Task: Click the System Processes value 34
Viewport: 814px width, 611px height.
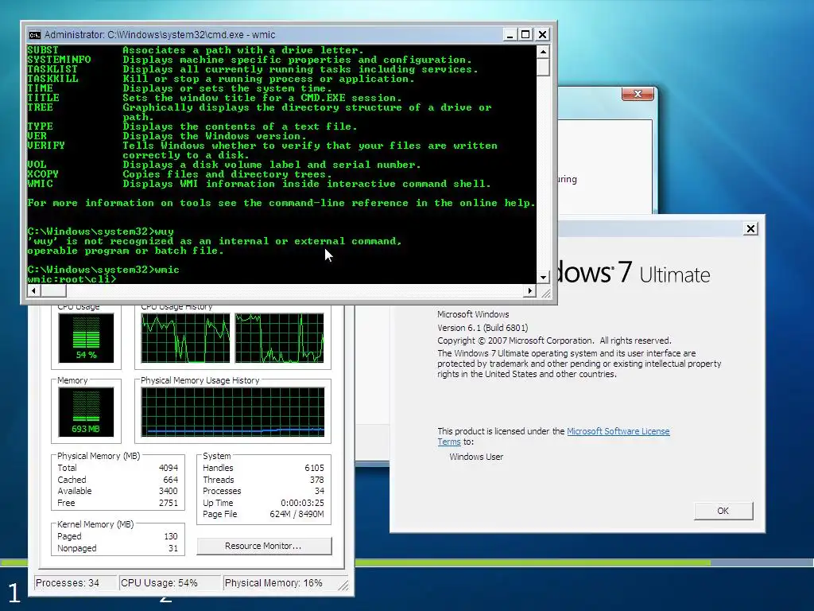Action: click(320, 491)
